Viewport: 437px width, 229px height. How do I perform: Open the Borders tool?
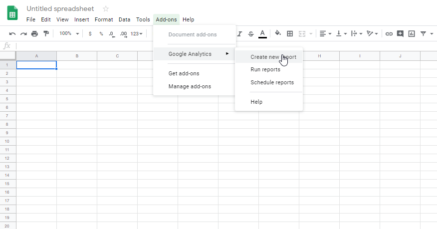[290, 34]
